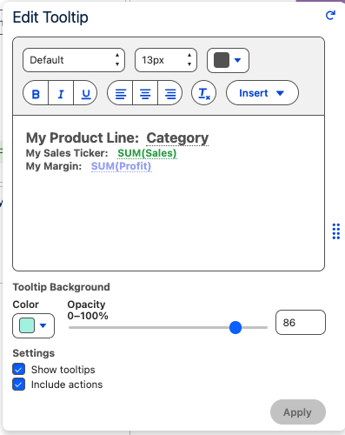The image size is (345, 435).
Task: Click the opacity value field showing 86
Action: coord(301,322)
